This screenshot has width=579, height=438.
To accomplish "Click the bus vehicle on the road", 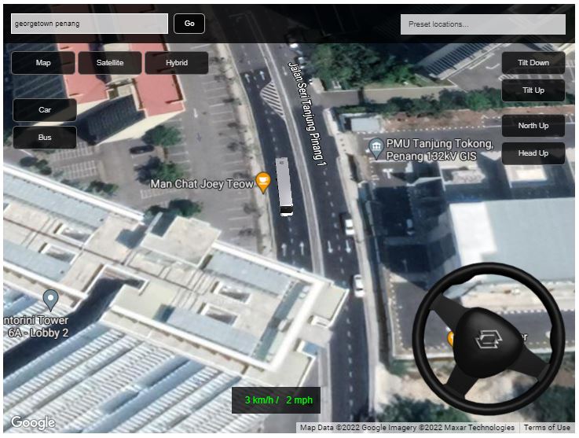I will pos(284,186).
